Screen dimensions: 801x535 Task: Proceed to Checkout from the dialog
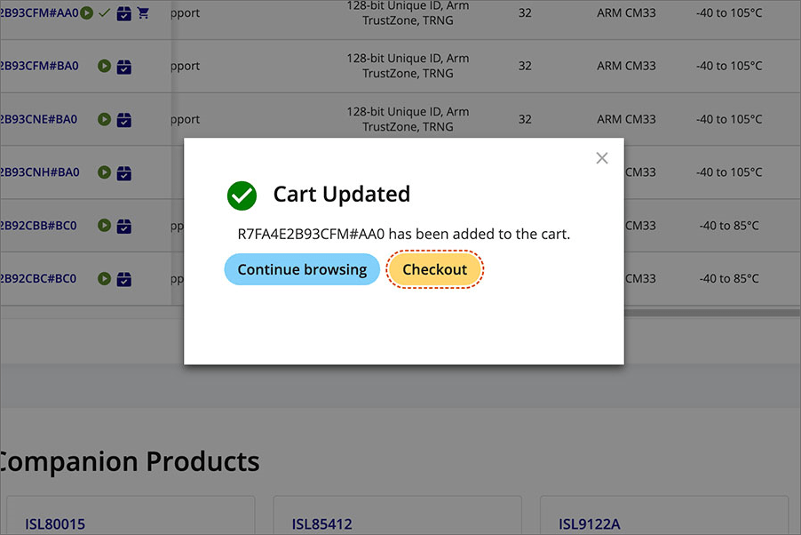(x=434, y=269)
